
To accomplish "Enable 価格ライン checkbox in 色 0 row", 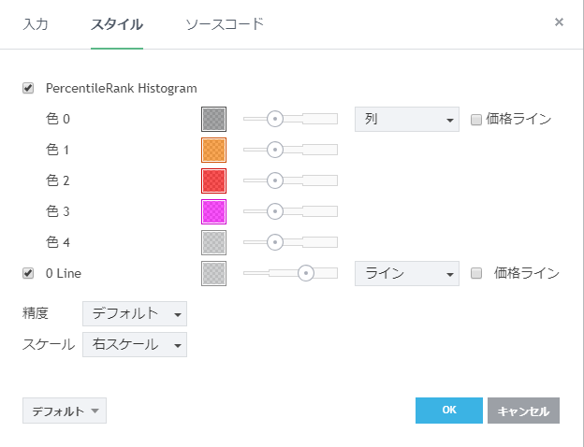I will click(476, 120).
